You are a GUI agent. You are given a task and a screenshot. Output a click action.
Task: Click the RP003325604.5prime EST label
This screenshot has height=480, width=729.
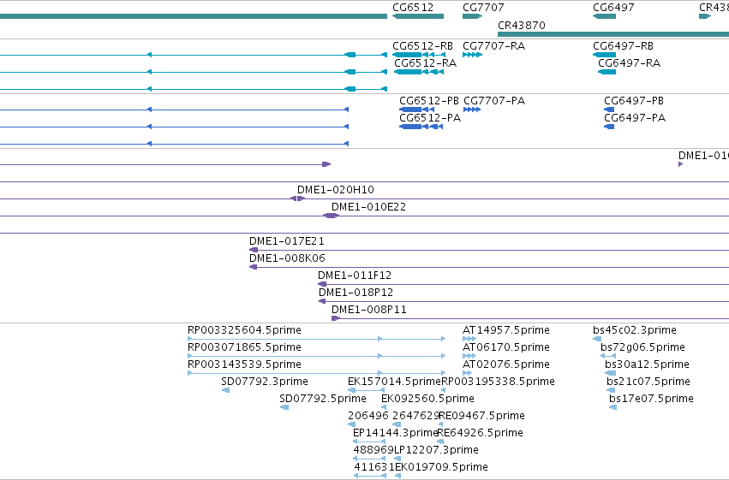pyautogui.click(x=244, y=330)
